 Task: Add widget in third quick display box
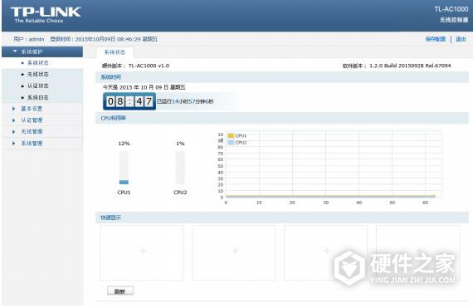pos(326,253)
